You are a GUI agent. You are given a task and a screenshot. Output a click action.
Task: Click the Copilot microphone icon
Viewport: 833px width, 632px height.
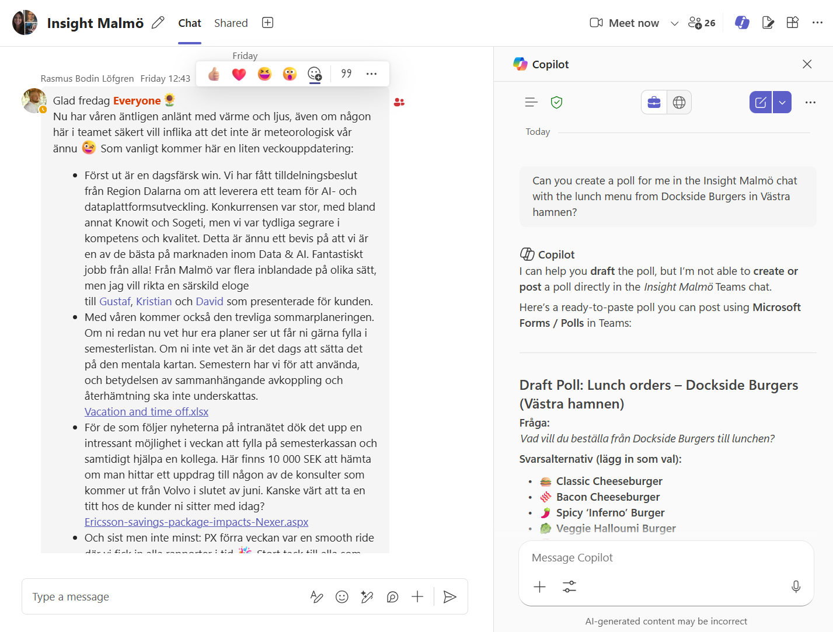click(x=796, y=586)
